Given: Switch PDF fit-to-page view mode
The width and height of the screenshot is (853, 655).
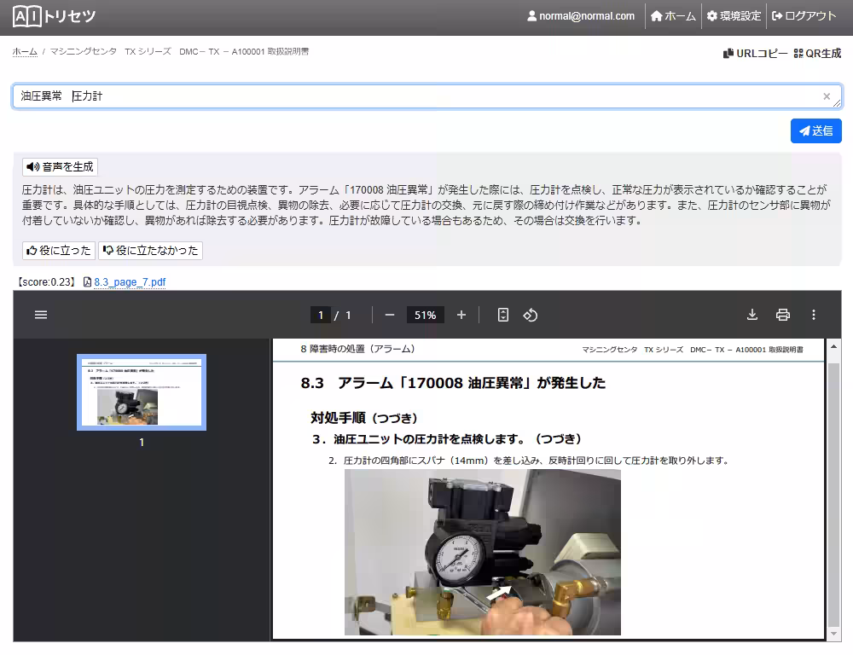Looking at the screenshot, I should [502, 315].
